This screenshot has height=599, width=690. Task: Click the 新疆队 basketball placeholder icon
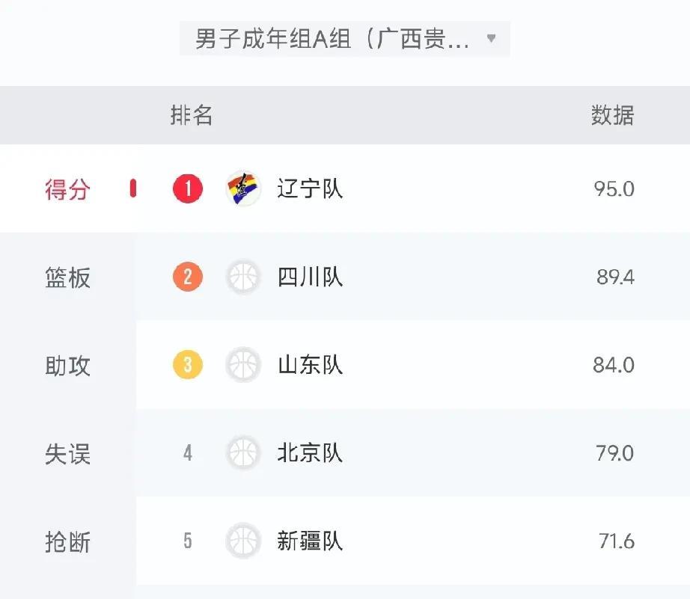point(243,541)
